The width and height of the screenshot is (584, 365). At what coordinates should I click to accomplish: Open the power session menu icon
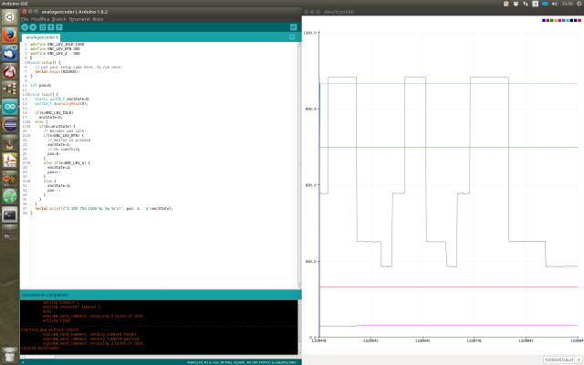[x=579, y=4]
